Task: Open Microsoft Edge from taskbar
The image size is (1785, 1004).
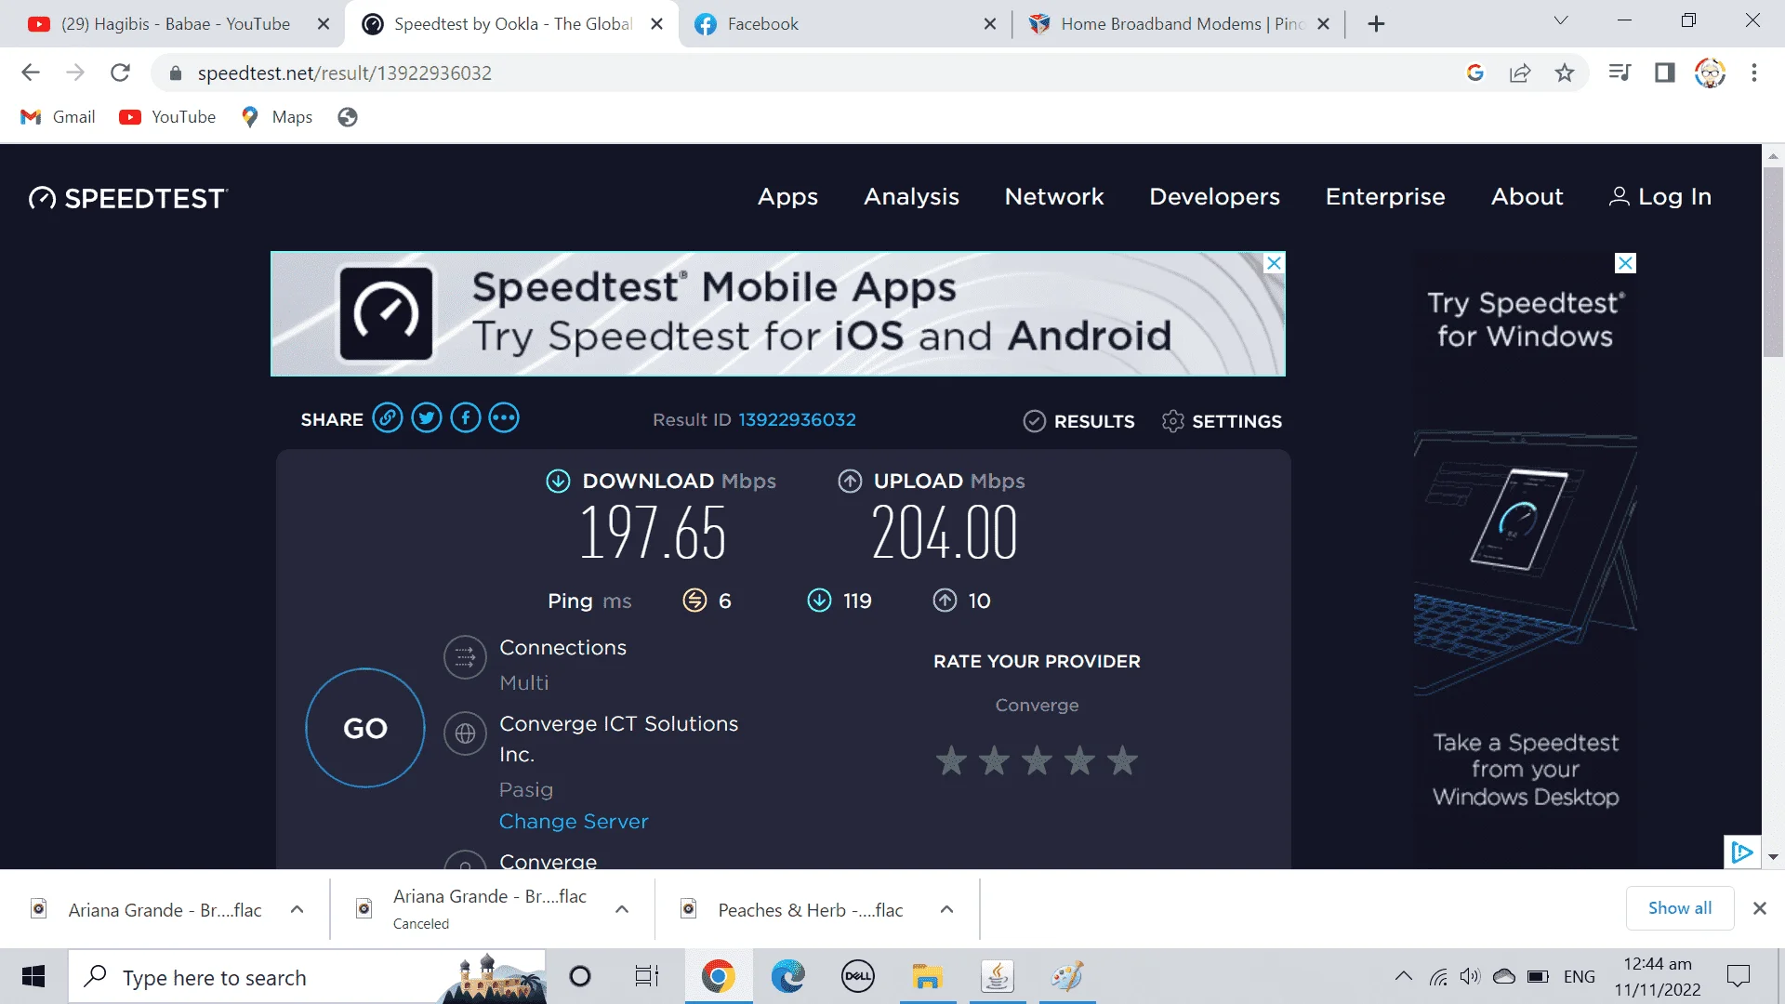Action: pos(788,976)
